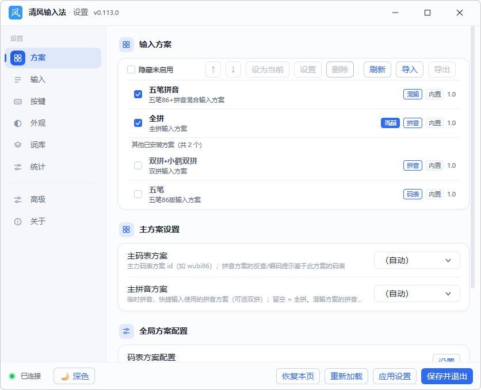Move scheme down with the down-arrow button
The height and width of the screenshot is (390, 481).
tap(233, 69)
